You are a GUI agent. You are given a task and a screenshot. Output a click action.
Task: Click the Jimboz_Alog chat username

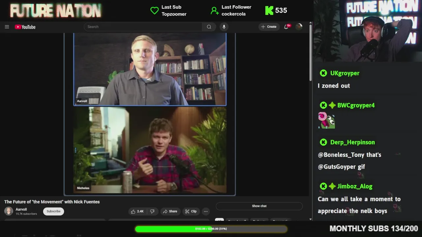[355, 186]
